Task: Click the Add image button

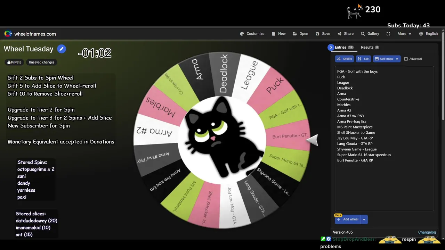Action: click(387, 59)
